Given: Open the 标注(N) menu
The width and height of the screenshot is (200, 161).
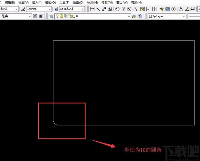Looking at the screenshot, I should [92, 3].
